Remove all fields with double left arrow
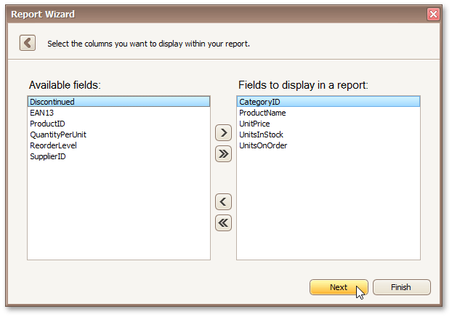This screenshot has width=452, height=317. [x=224, y=222]
